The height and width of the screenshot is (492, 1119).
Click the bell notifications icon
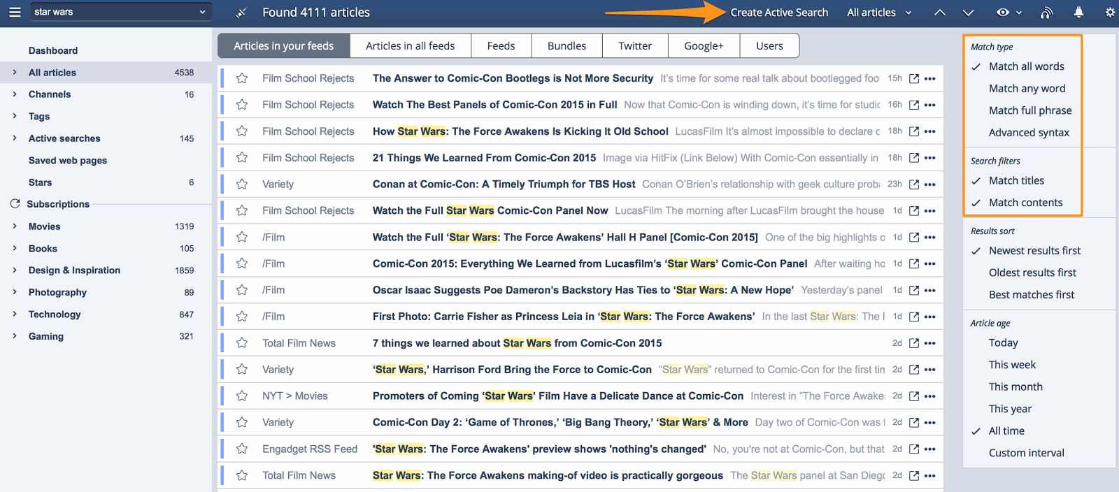click(x=1078, y=12)
